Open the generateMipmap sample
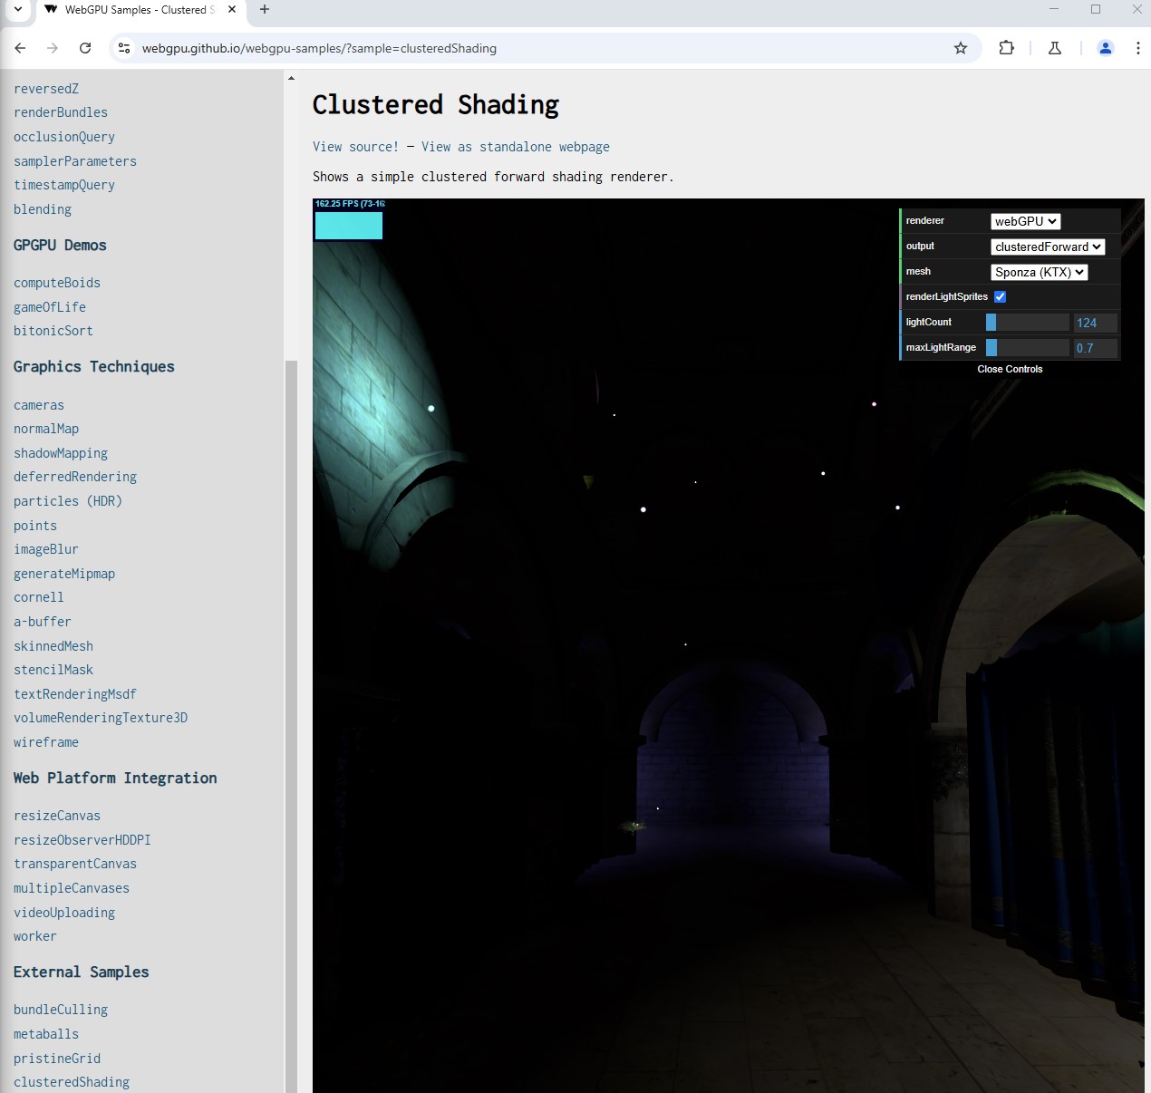Image resolution: width=1151 pixels, height=1093 pixels. click(64, 574)
